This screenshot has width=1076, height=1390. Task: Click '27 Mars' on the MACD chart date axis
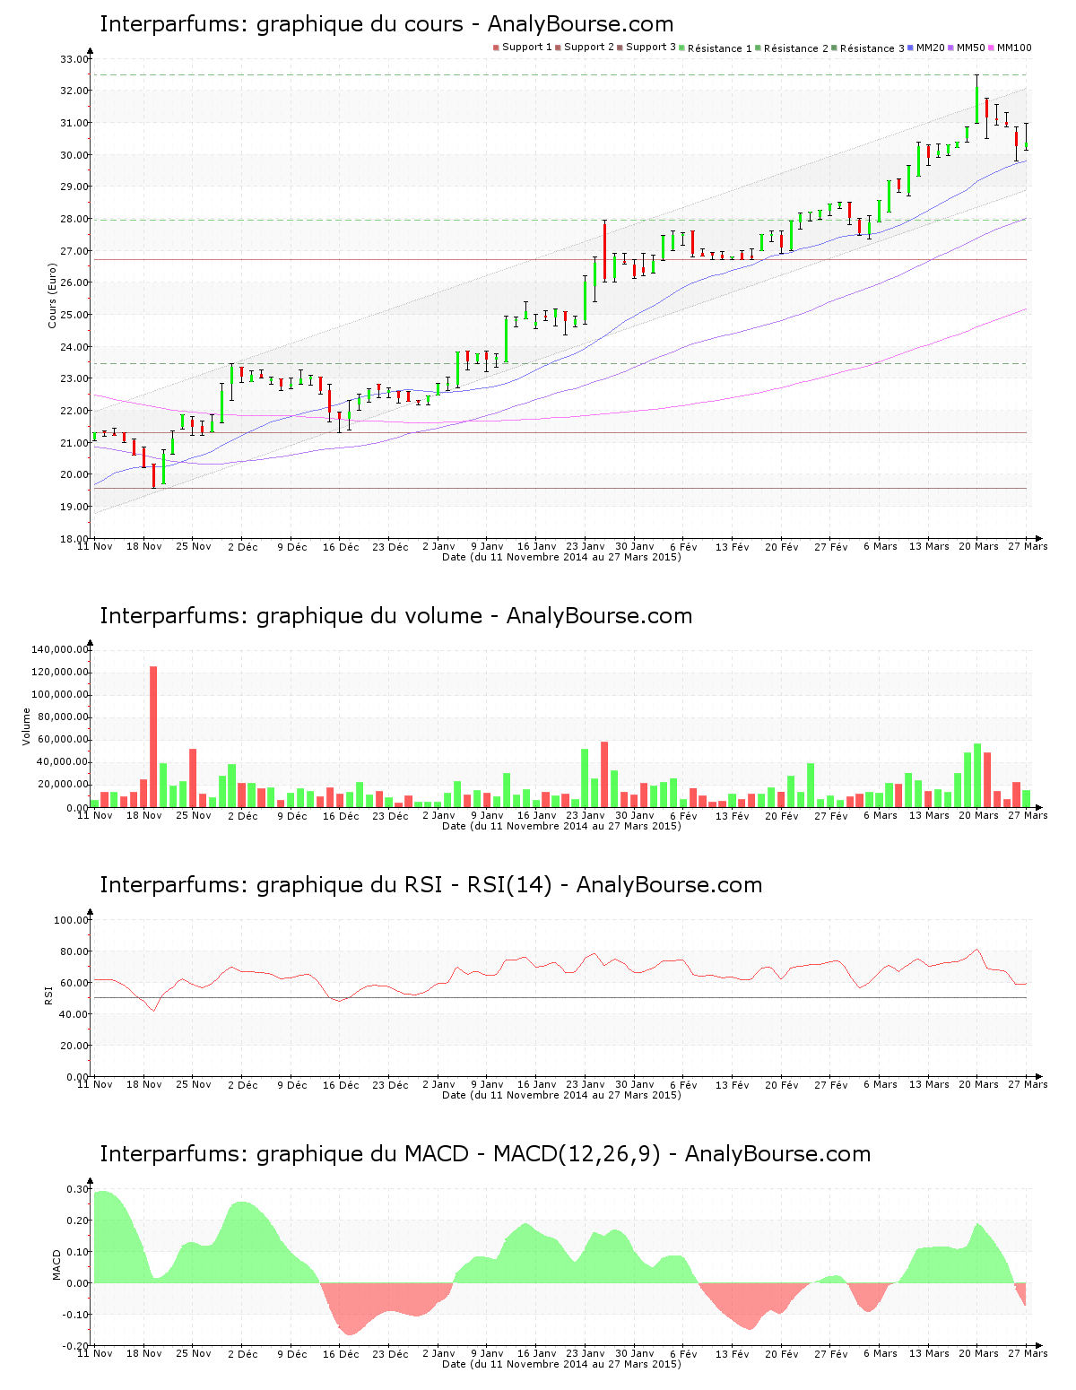[x=1028, y=1353]
